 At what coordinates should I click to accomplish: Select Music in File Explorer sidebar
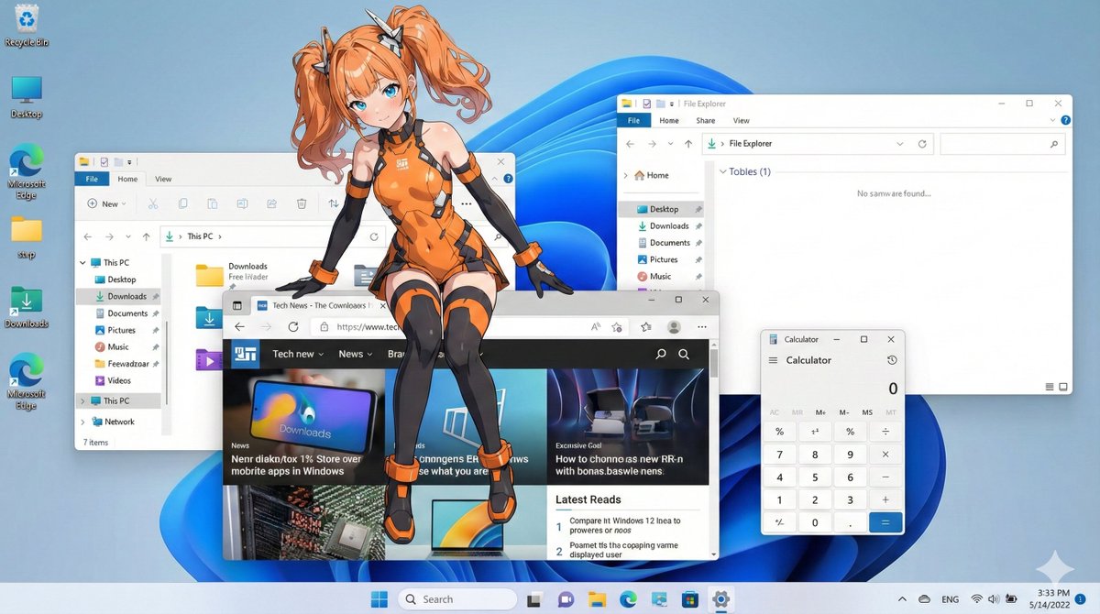660,276
